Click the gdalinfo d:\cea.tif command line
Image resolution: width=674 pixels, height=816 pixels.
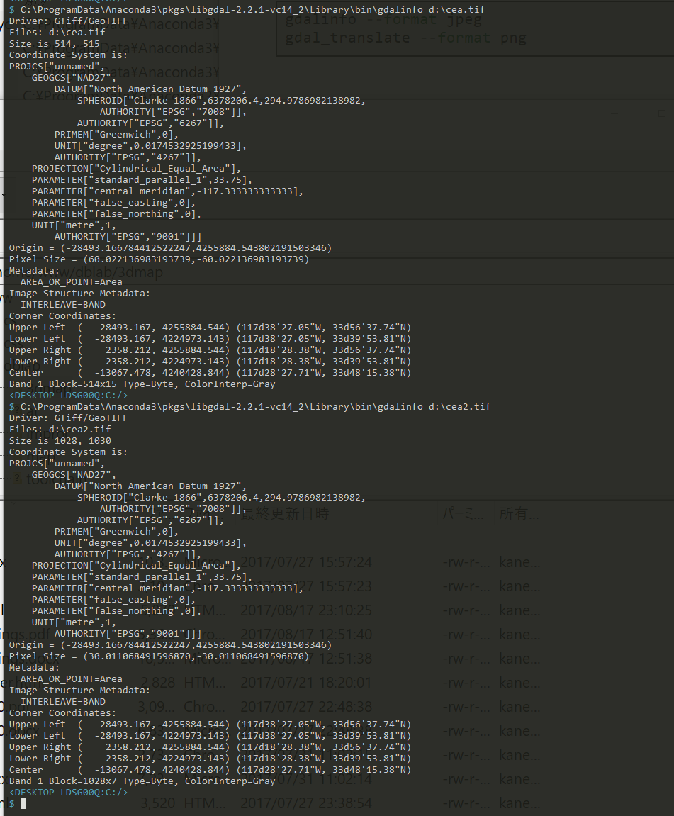point(247,9)
